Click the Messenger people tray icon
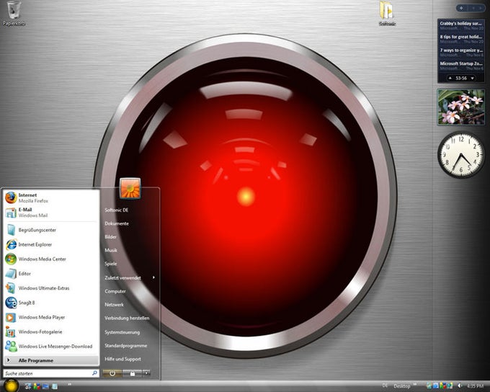Viewport: 490px width, 392px height. coord(450,386)
